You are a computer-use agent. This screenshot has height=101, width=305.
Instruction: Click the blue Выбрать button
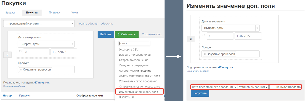point(106,34)
